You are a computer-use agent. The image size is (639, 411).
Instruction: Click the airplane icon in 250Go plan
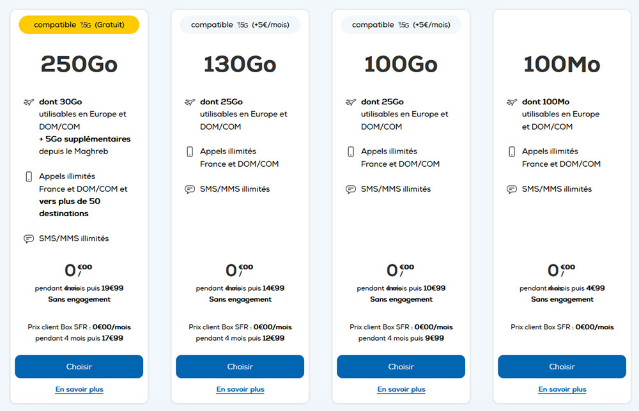point(29,102)
